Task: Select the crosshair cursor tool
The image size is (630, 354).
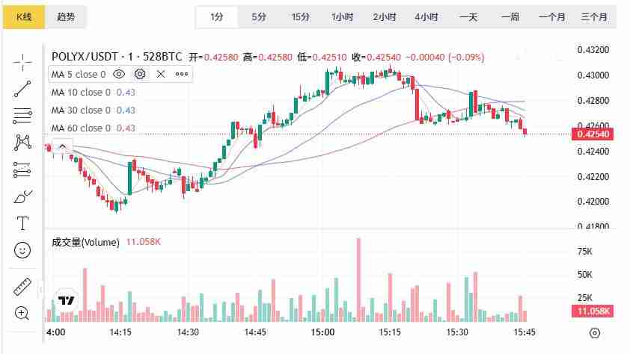Action: 22,62
